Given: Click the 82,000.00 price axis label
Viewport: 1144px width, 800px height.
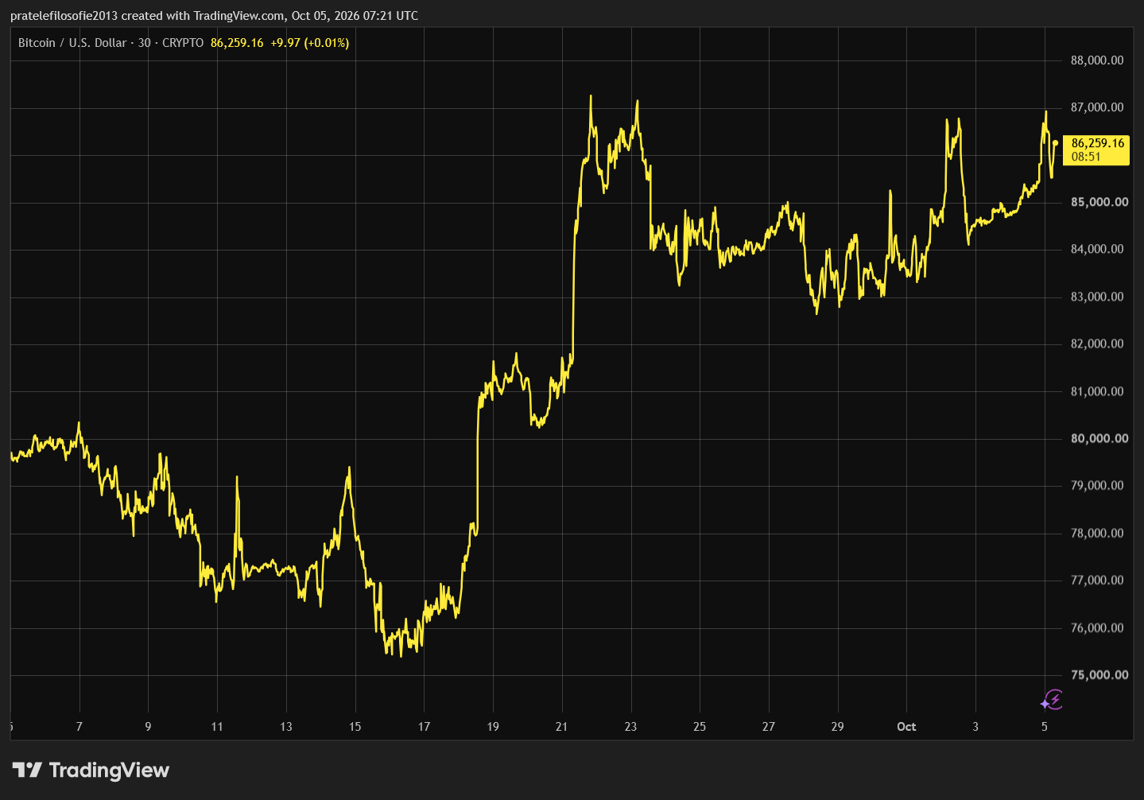Looking at the screenshot, I should coord(1097,344).
